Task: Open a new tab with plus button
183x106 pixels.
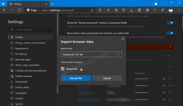Action: 52,4
